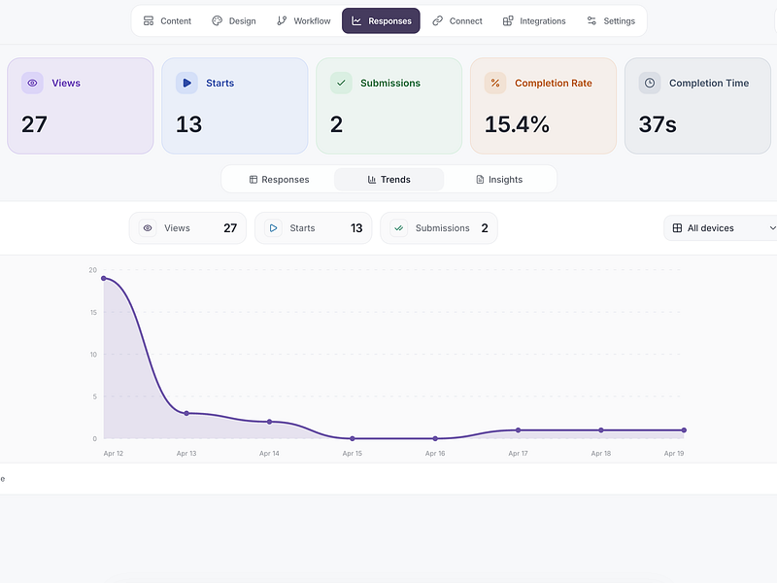Click the play icon in Starts card
The image size is (777, 583).
[186, 84]
